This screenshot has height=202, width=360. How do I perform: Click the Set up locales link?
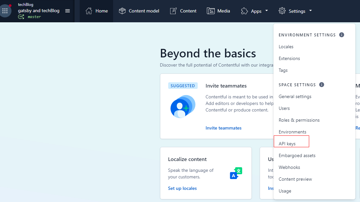click(182, 189)
